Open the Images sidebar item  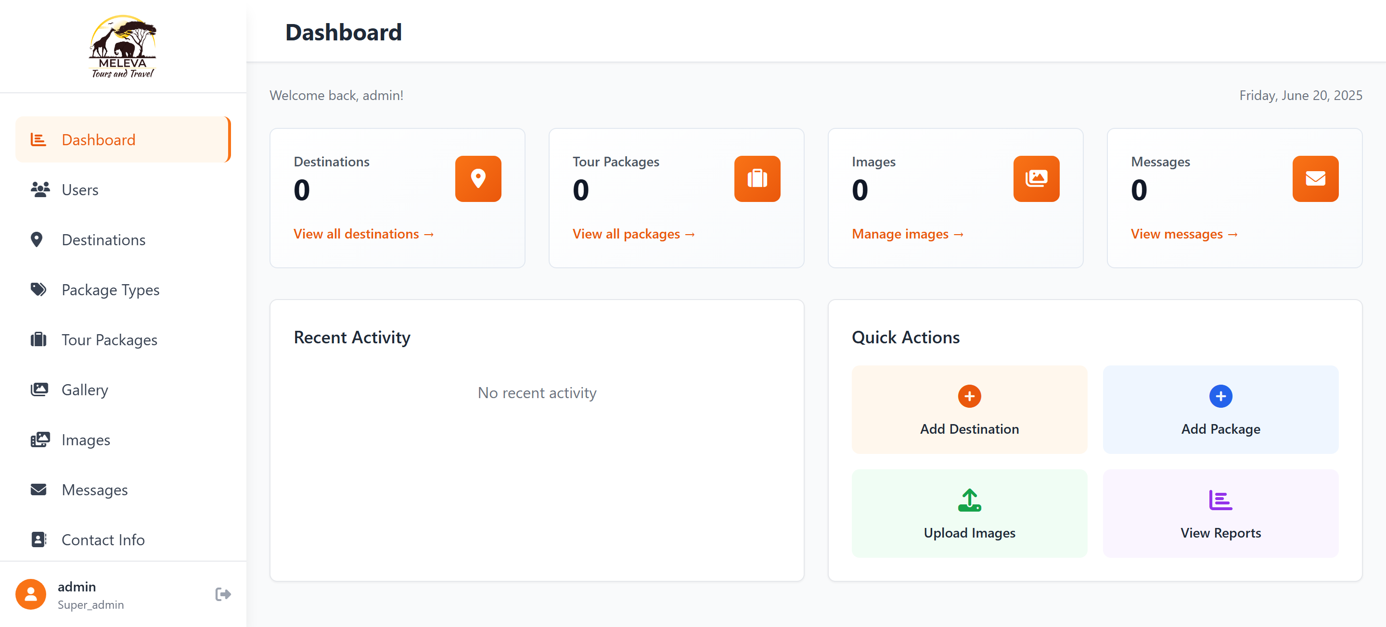pos(123,440)
